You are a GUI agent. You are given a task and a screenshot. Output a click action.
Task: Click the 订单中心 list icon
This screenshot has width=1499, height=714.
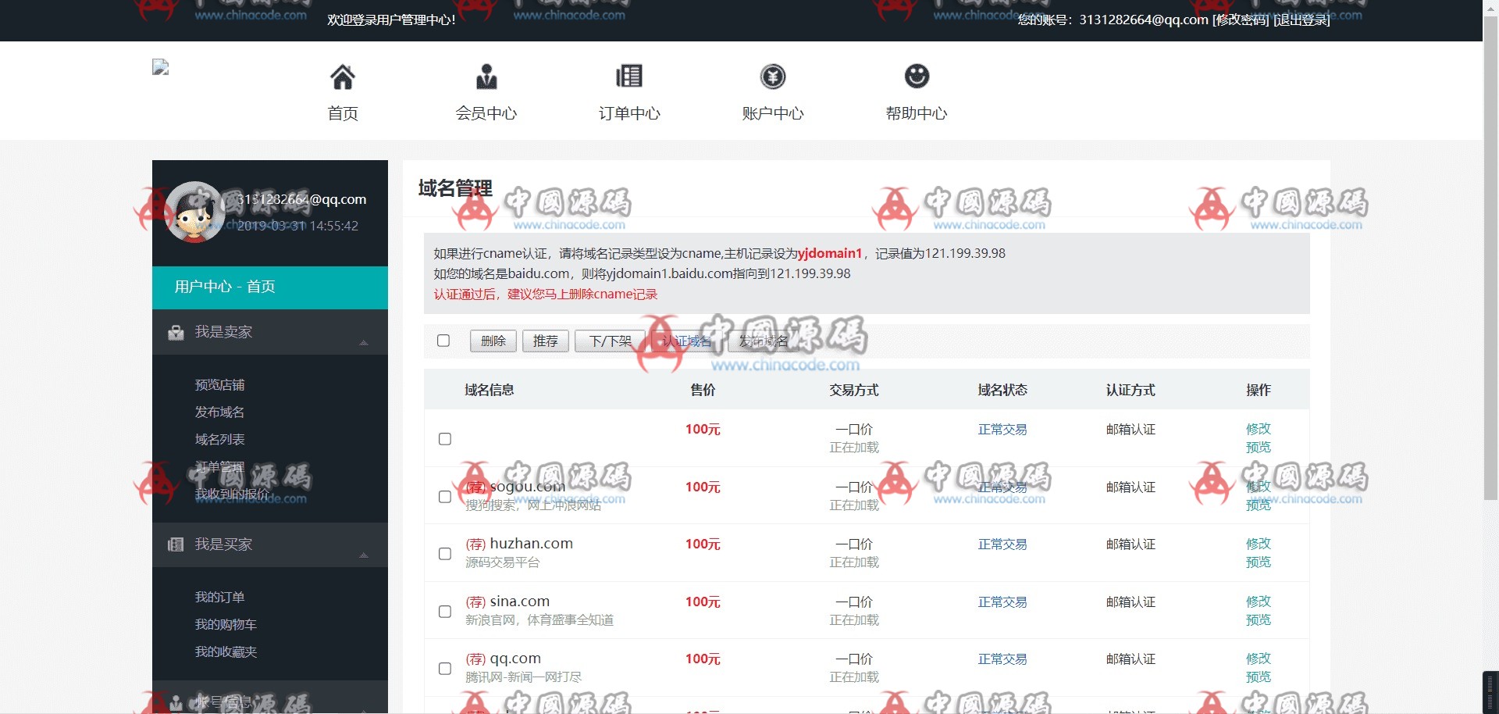[x=629, y=77]
